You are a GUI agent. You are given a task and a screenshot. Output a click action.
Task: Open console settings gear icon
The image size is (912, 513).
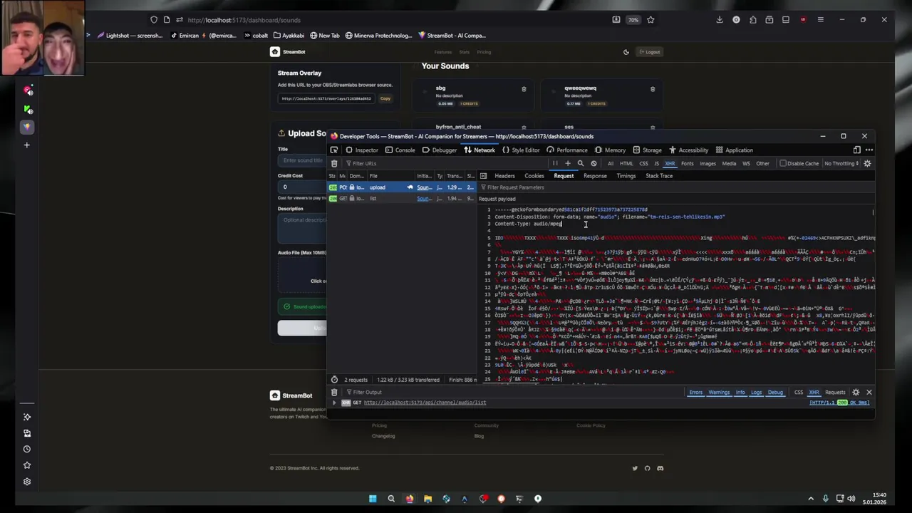point(856,393)
